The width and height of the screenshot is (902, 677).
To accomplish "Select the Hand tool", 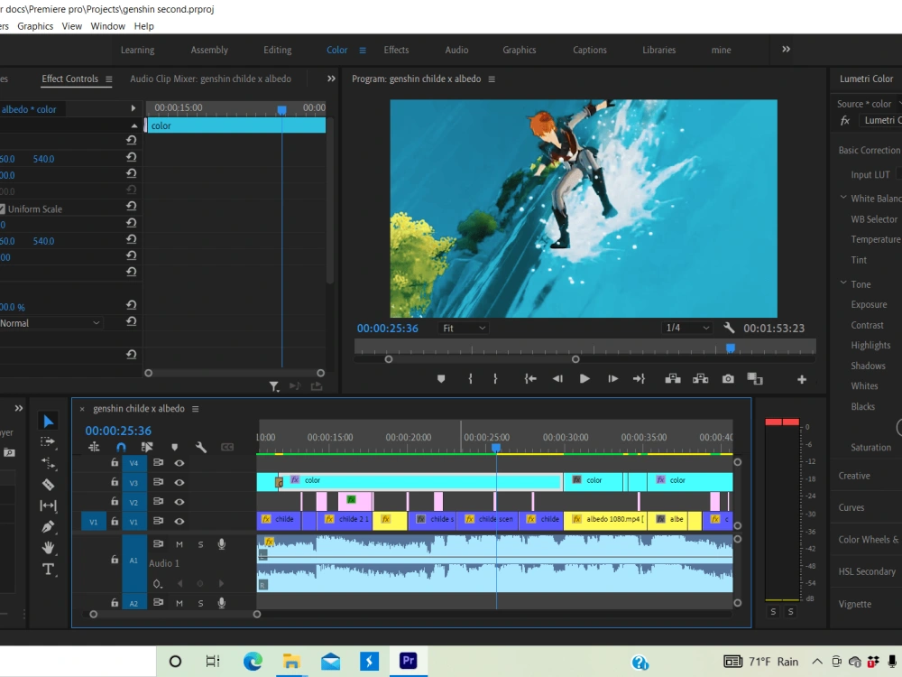I will point(49,548).
